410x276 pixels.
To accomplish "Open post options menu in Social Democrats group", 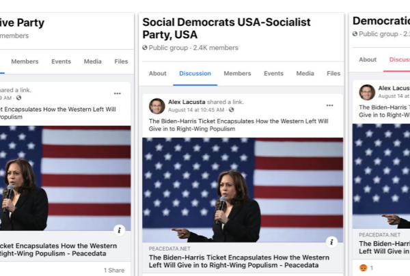I will click(329, 105).
